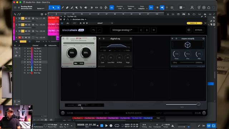The height and width of the screenshot is (129, 229).
Task: Click the Q quantize icon in the toolbar
Action: tap(101, 8)
